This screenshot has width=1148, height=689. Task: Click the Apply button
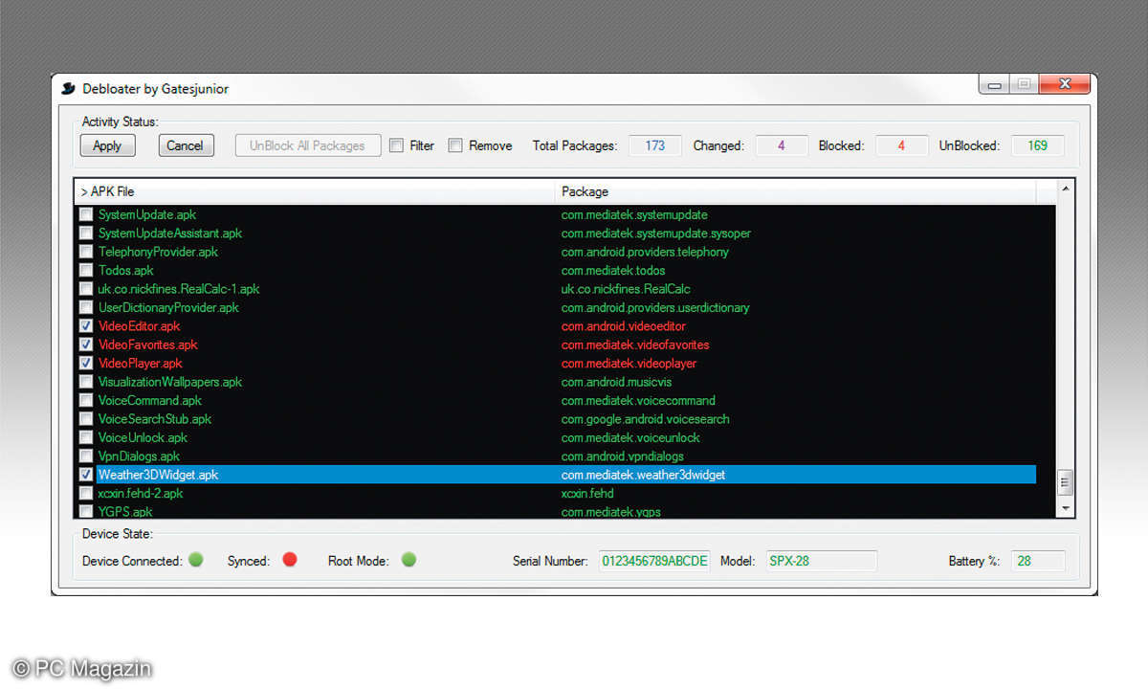coord(107,145)
